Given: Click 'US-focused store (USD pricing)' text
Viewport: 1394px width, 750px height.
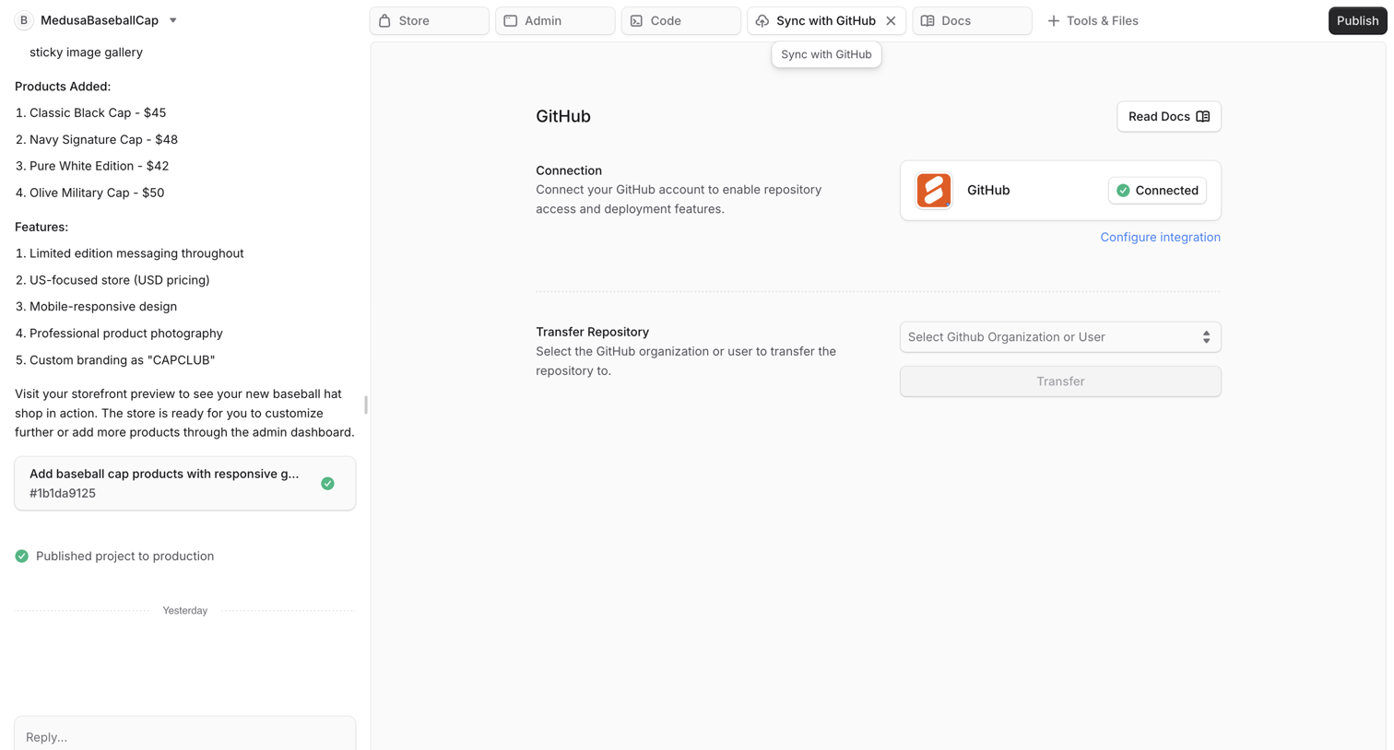Looking at the screenshot, I should (120, 280).
